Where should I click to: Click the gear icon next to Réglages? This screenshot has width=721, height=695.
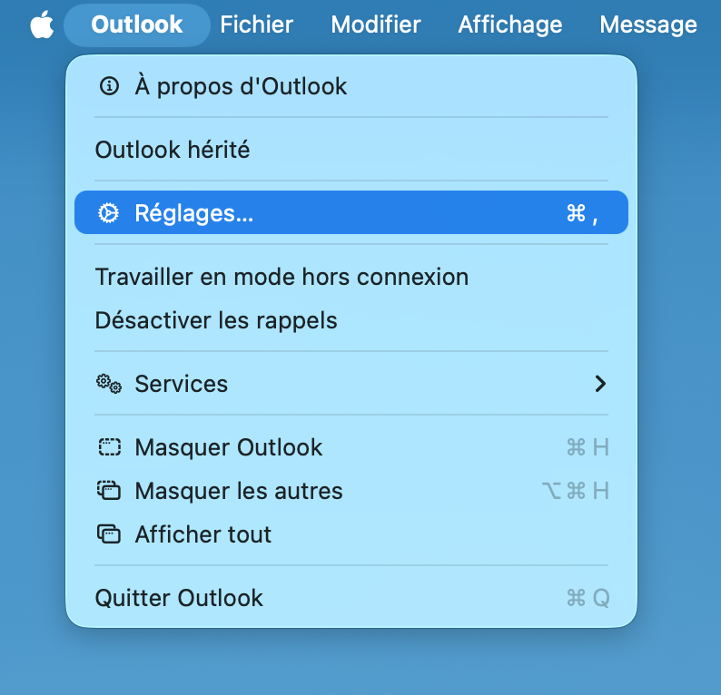pos(109,213)
